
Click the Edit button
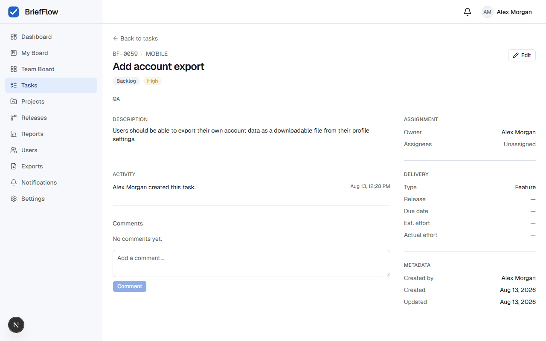pos(522,55)
